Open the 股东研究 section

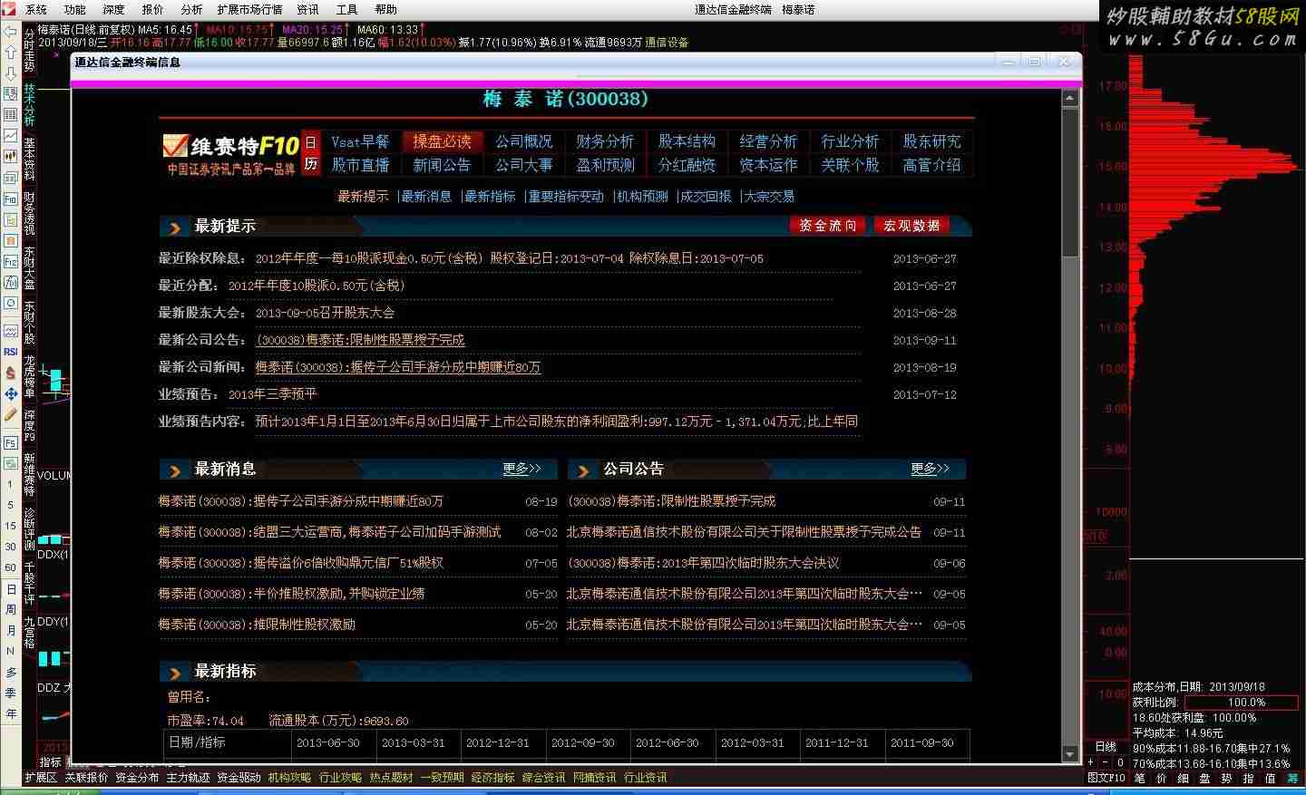931,141
